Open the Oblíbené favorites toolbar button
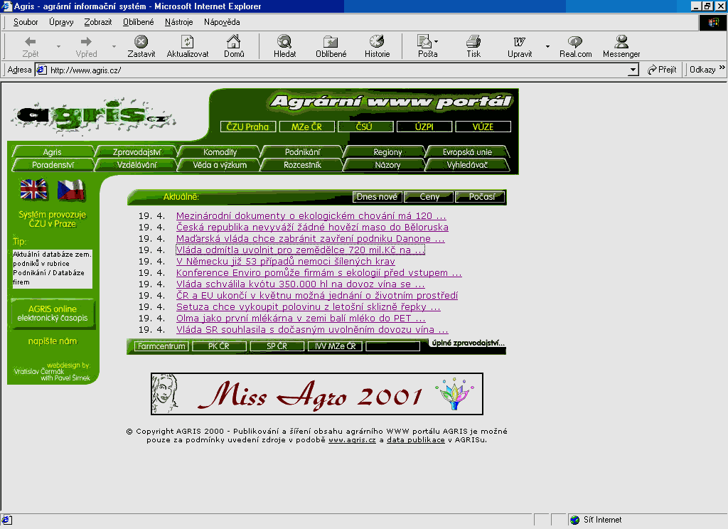The image size is (728, 529). 331,46
